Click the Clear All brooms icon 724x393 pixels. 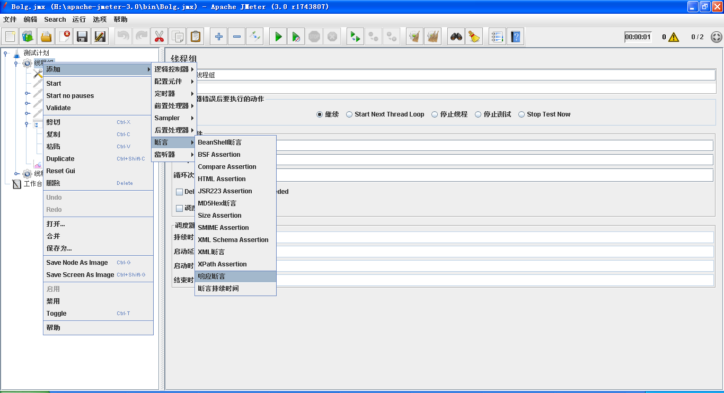[x=433, y=37]
